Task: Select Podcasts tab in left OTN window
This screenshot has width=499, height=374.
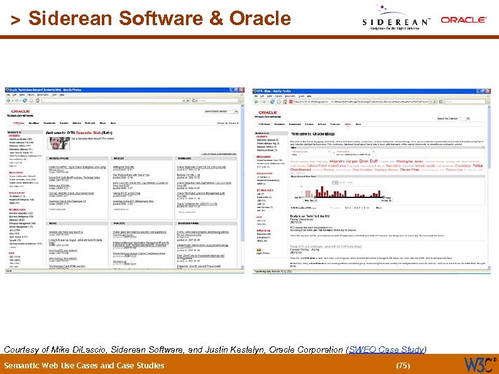Action: (90, 123)
